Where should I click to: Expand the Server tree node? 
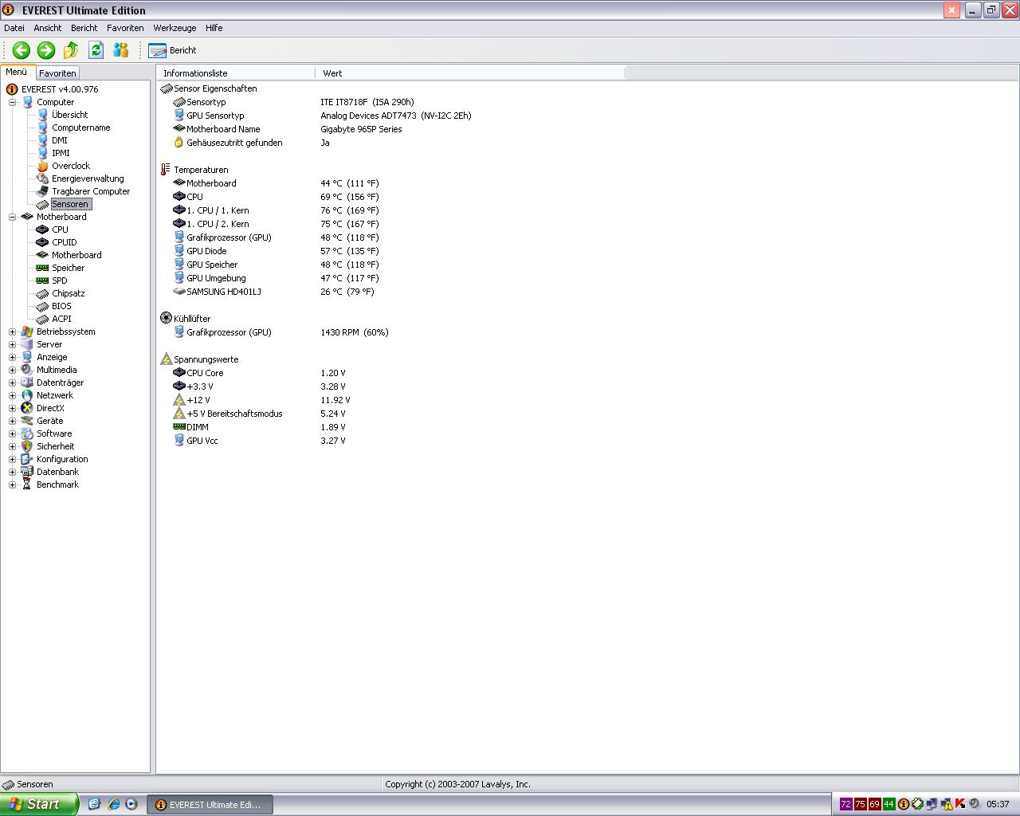click(12, 344)
